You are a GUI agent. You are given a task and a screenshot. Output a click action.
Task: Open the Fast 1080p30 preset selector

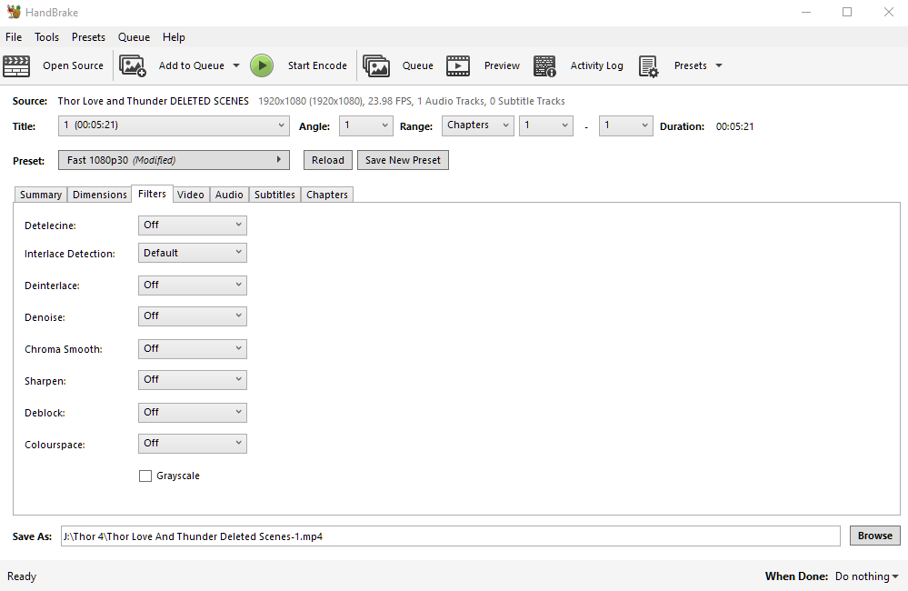tap(174, 160)
